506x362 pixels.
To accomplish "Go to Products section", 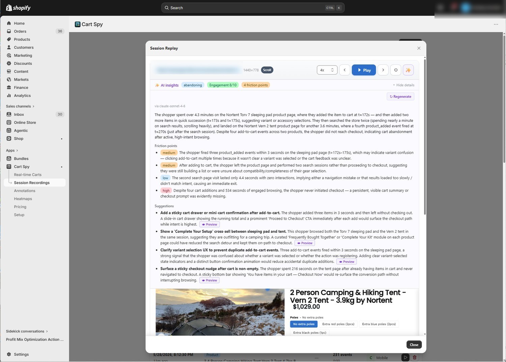I will pyautogui.click(x=22, y=39).
